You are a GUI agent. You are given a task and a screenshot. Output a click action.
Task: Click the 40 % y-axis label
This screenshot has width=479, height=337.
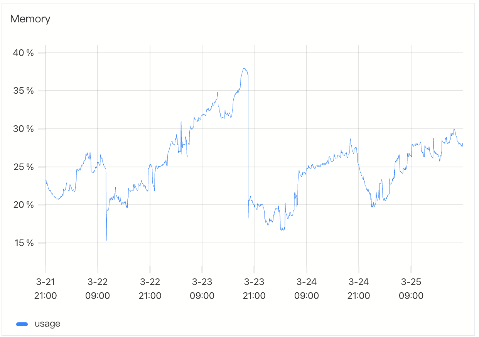[24, 53]
